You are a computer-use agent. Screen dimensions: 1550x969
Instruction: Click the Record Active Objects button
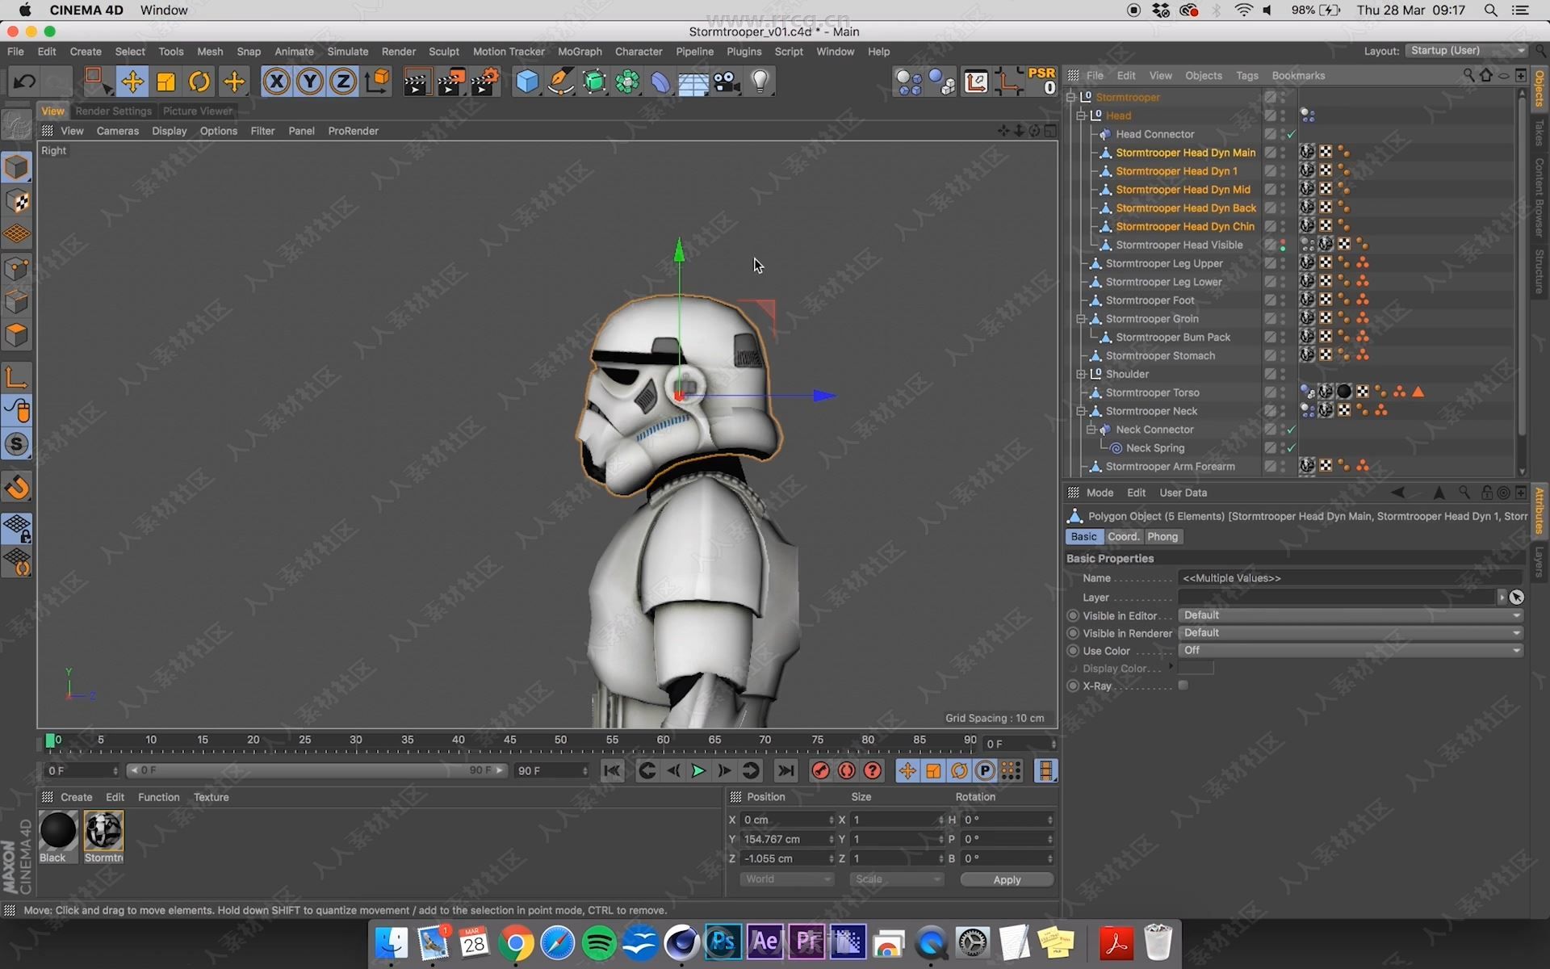(820, 771)
